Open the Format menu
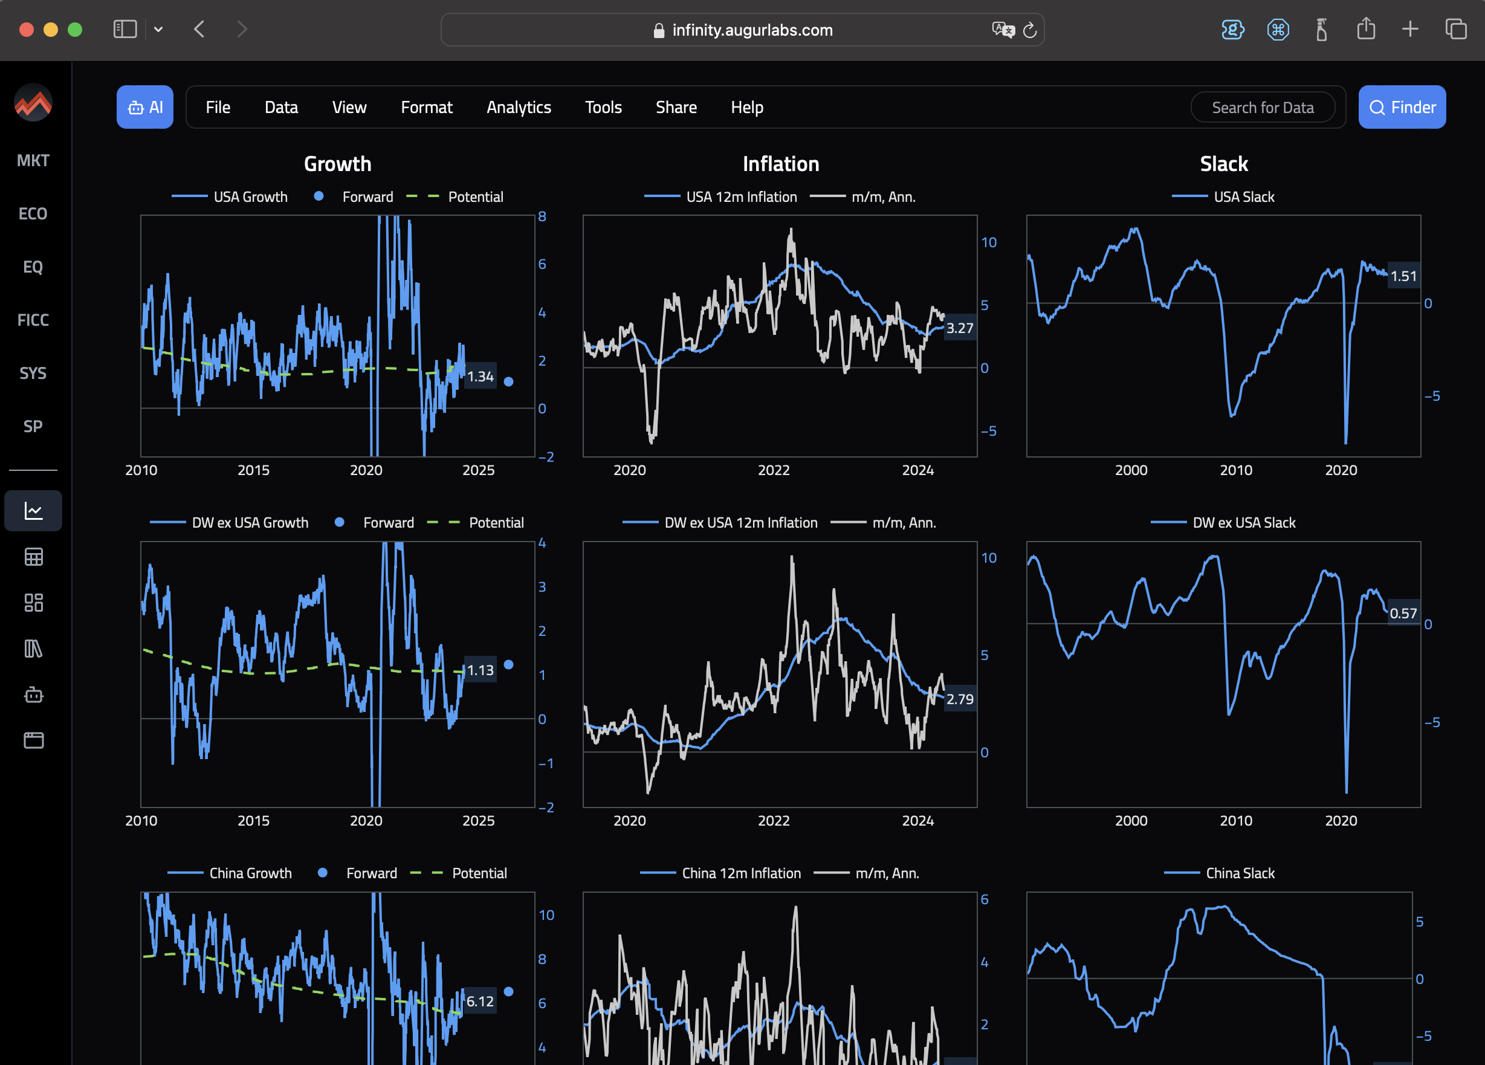Viewport: 1485px width, 1065px height. [x=426, y=107]
